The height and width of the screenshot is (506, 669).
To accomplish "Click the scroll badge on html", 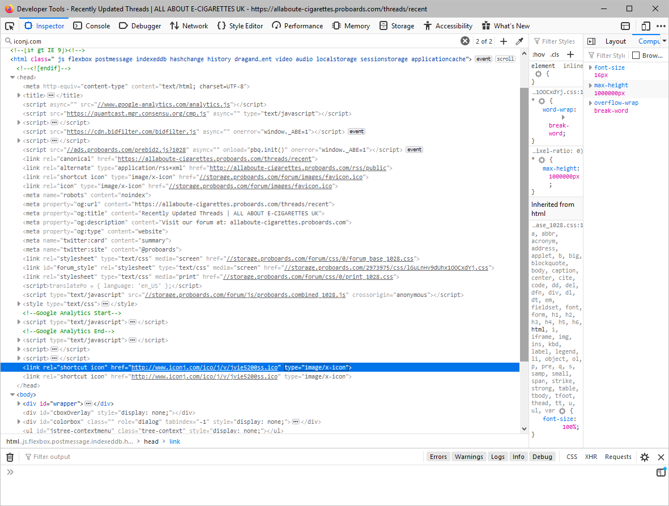I will click(505, 59).
